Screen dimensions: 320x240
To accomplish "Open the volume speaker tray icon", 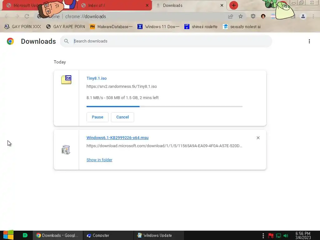I will tap(286, 236).
